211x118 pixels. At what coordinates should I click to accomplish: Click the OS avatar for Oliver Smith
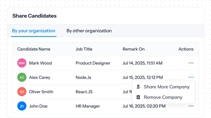22,92
